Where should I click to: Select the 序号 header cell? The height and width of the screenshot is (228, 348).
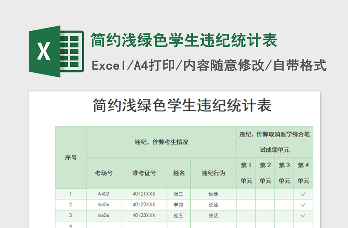click(x=71, y=157)
